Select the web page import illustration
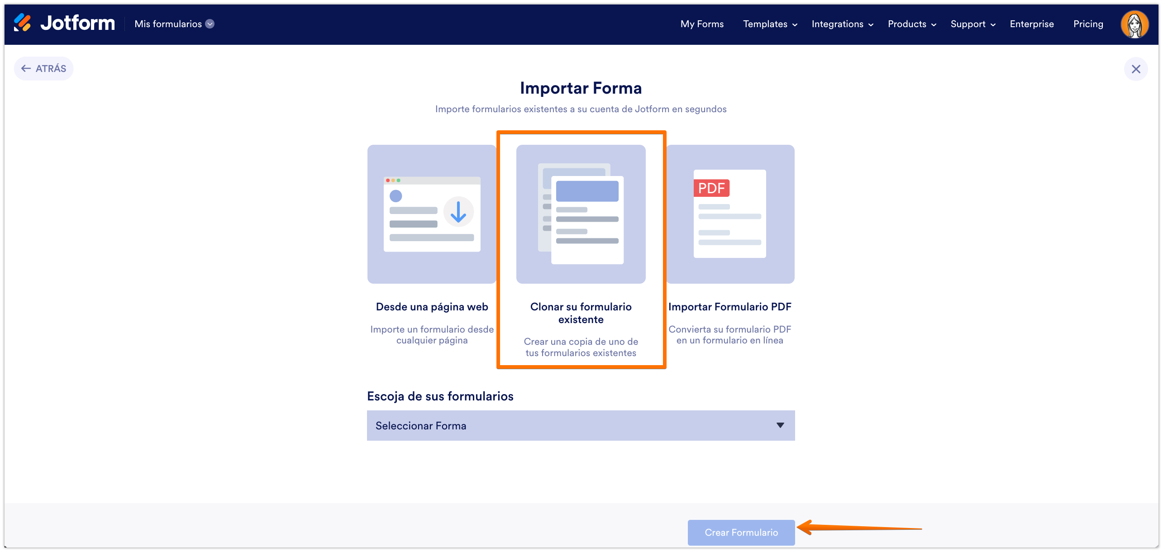Image resolution: width=1163 pixels, height=552 pixels. pos(432,214)
